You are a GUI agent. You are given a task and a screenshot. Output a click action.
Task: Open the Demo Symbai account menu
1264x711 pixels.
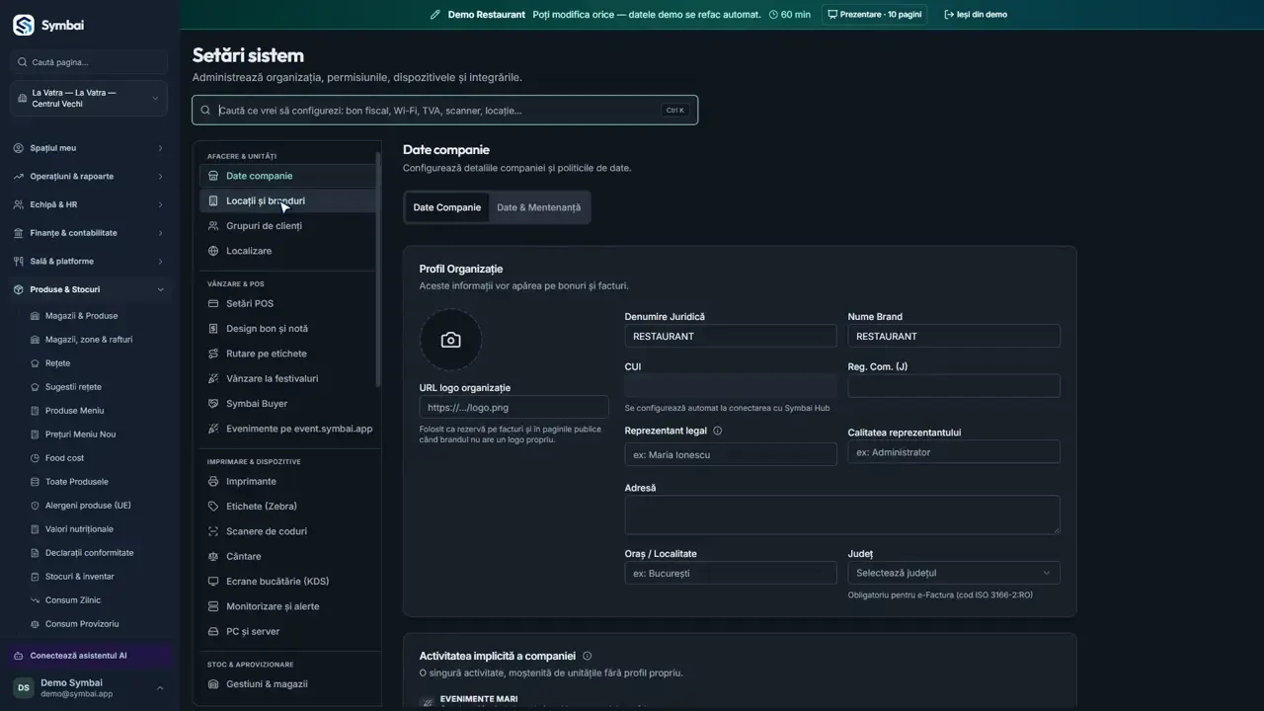coord(89,688)
